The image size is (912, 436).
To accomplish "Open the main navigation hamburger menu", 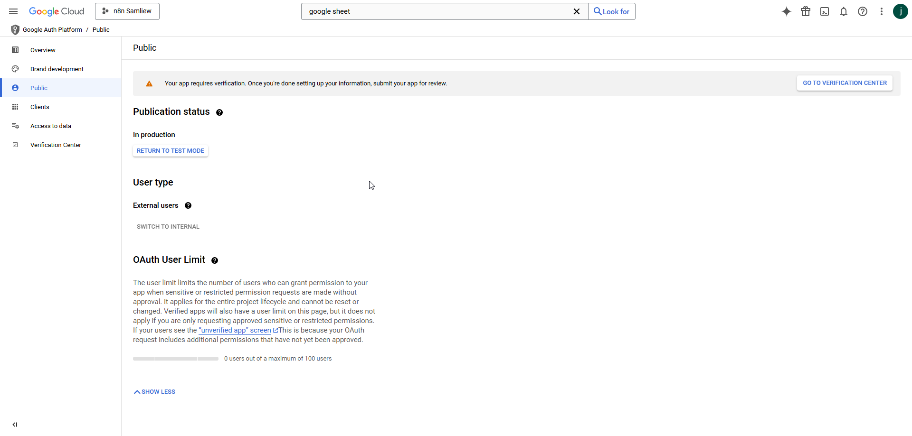I will 13,11.
